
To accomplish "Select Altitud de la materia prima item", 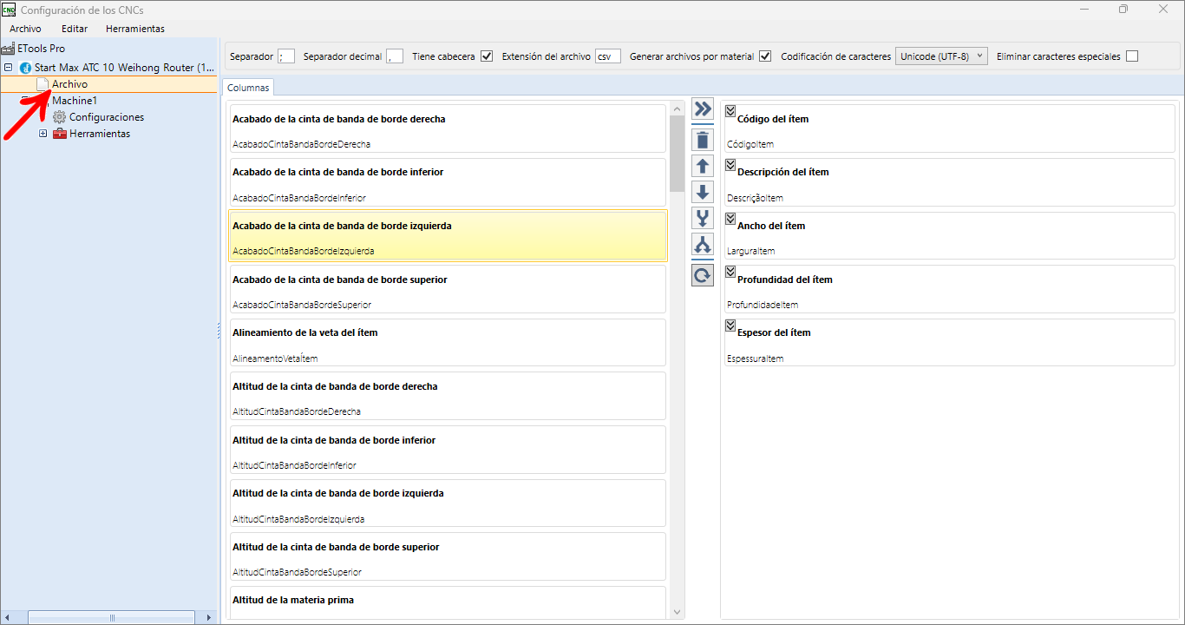I will 447,602.
